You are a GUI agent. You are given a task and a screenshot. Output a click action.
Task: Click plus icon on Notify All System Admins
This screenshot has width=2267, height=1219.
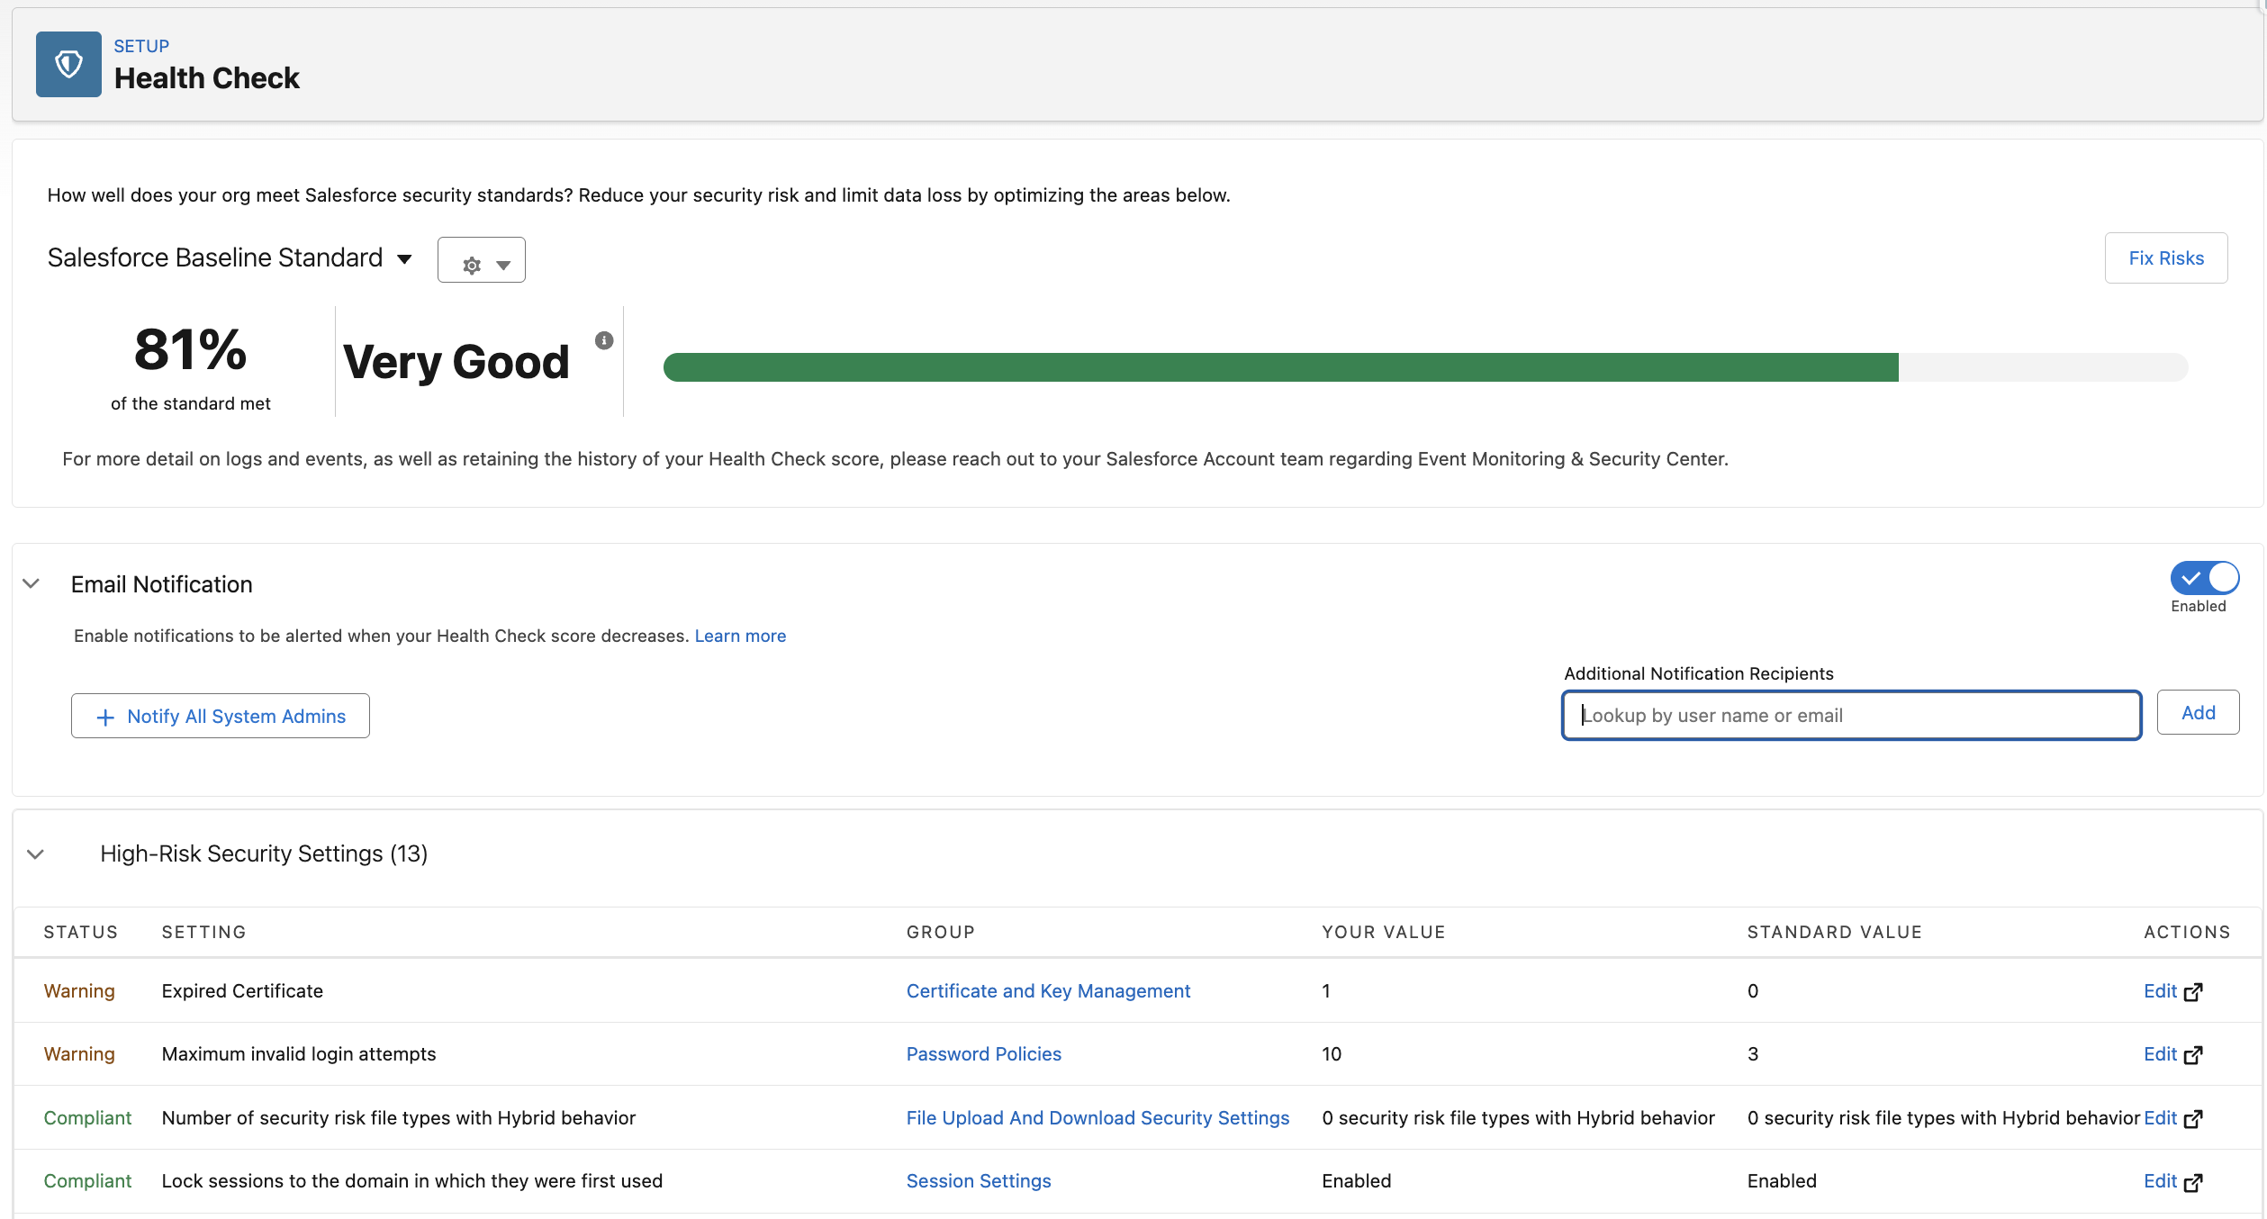(105, 718)
